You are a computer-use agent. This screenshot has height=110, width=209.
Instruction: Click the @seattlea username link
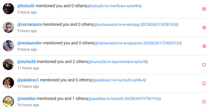coord(26,99)
